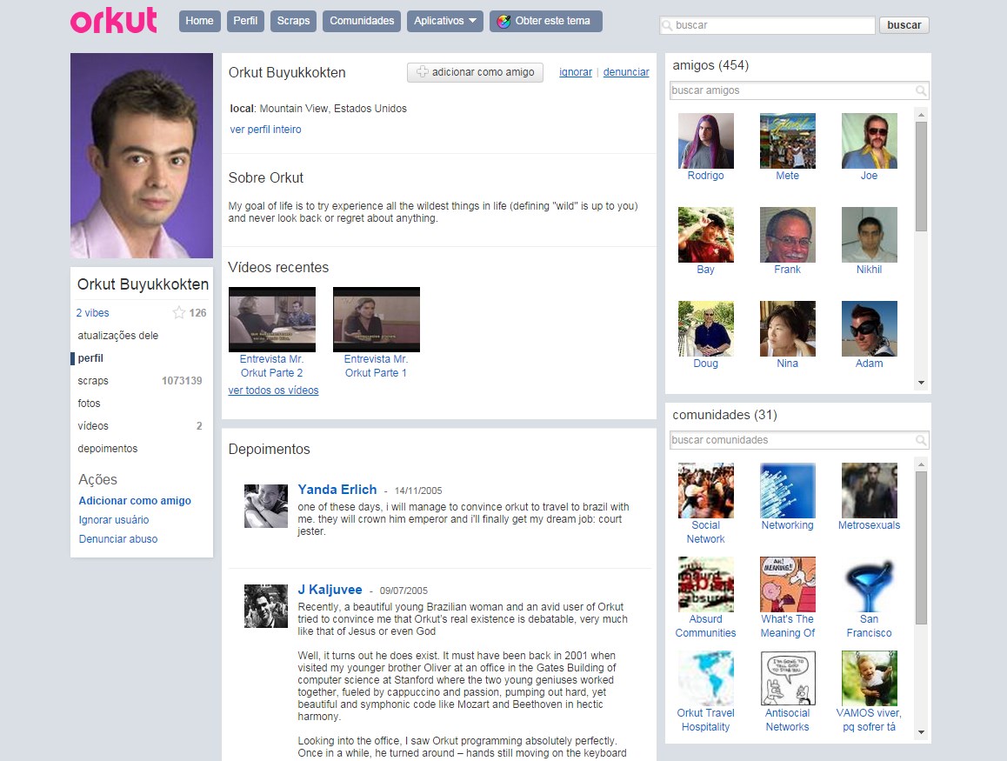Click J Kaljuvee's testimonial avatar
This screenshot has height=761, width=1007.
(x=266, y=606)
